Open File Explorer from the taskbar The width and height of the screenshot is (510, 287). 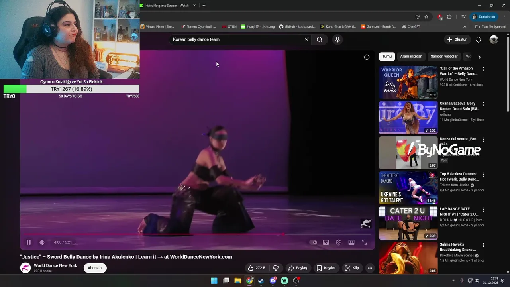point(237,281)
